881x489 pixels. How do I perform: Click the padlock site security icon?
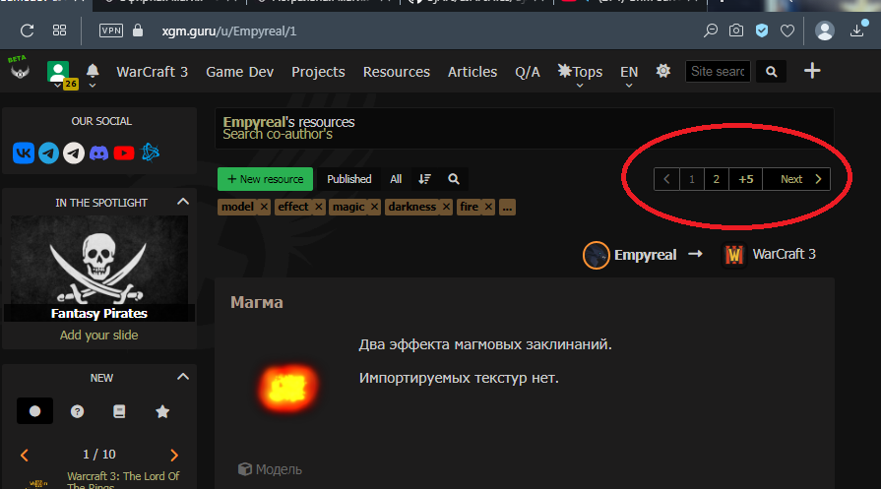coord(138,31)
